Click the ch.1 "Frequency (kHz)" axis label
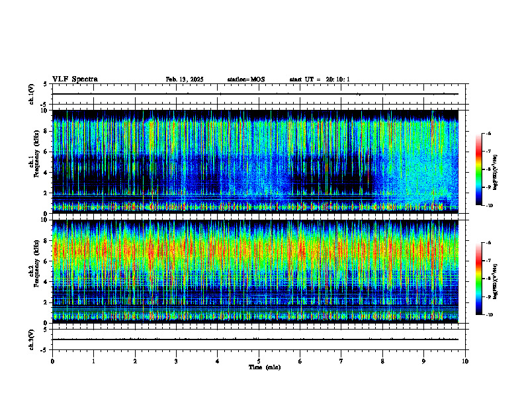The width and height of the screenshot is (524, 405). pos(36,154)
